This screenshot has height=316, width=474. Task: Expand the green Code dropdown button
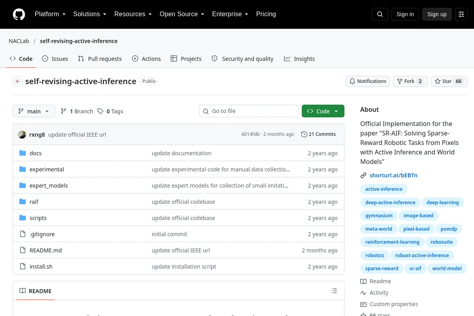323,111
